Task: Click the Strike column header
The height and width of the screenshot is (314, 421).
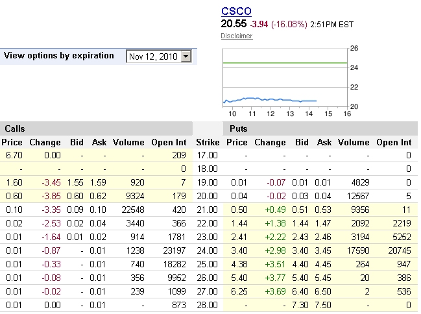Action: pos(208,142)
